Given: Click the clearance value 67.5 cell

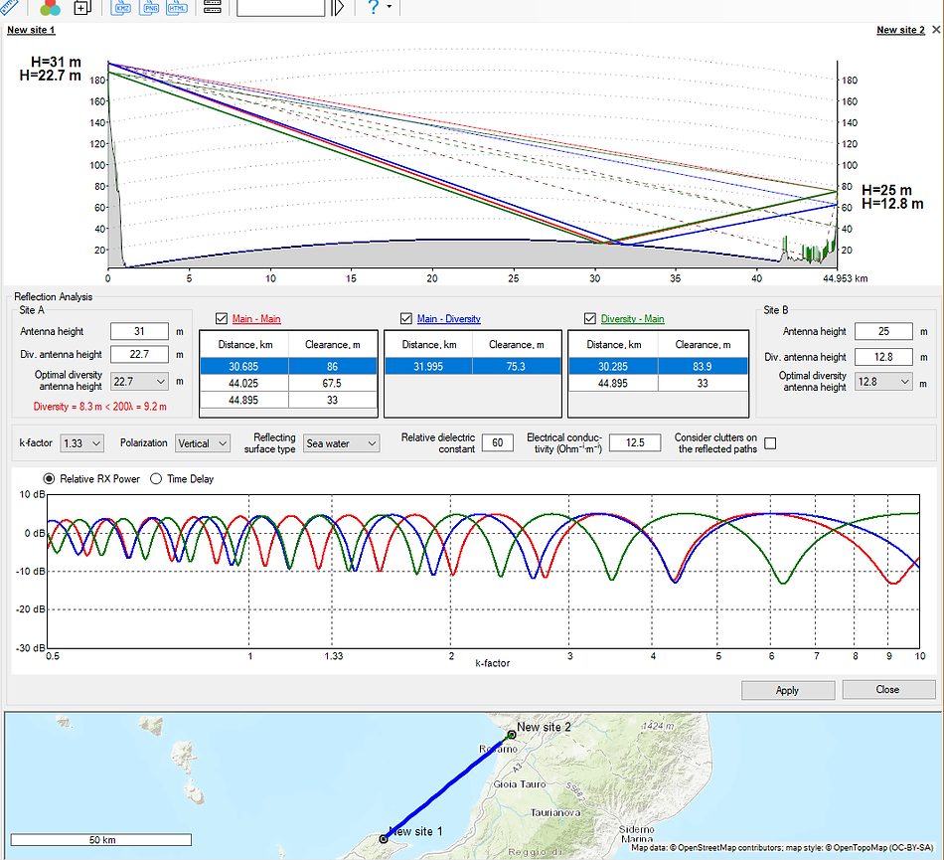Looking at the screenshot, I should [332, 383].
